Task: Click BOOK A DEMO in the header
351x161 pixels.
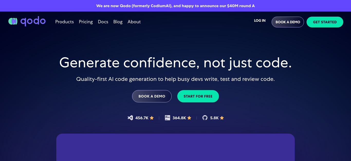Action: point(288,22)
